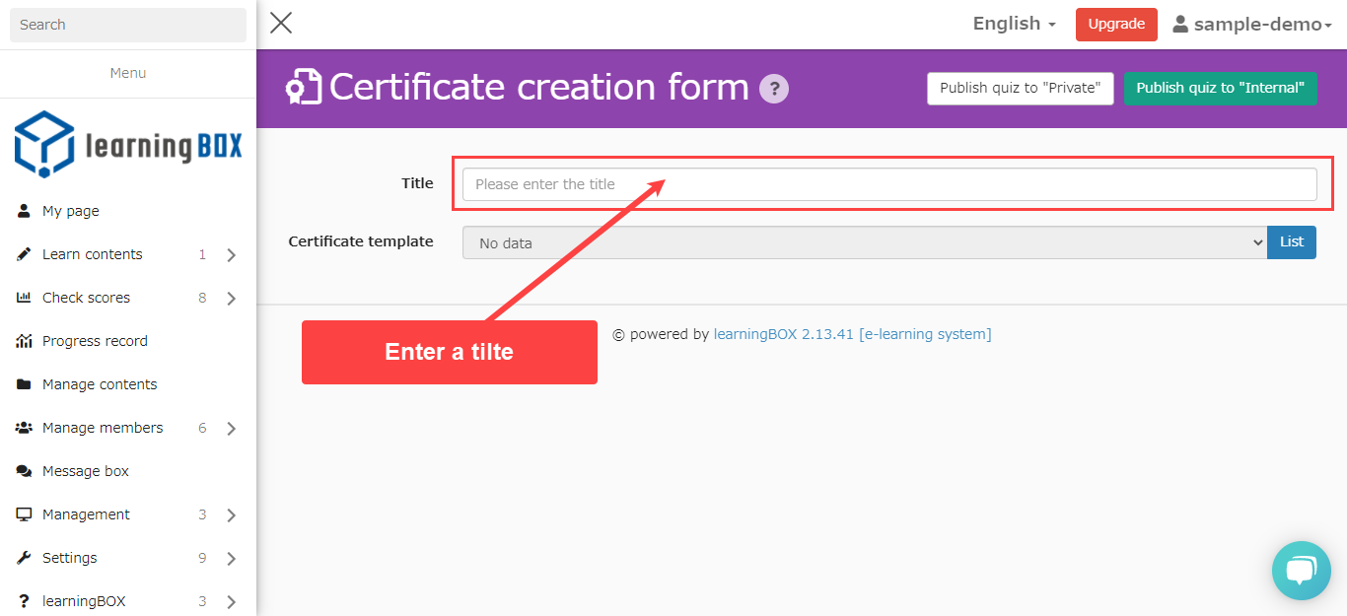Click the Title input field
Image resolution: width=1347 pixels, height=616 pixels.
coord(888,184)
